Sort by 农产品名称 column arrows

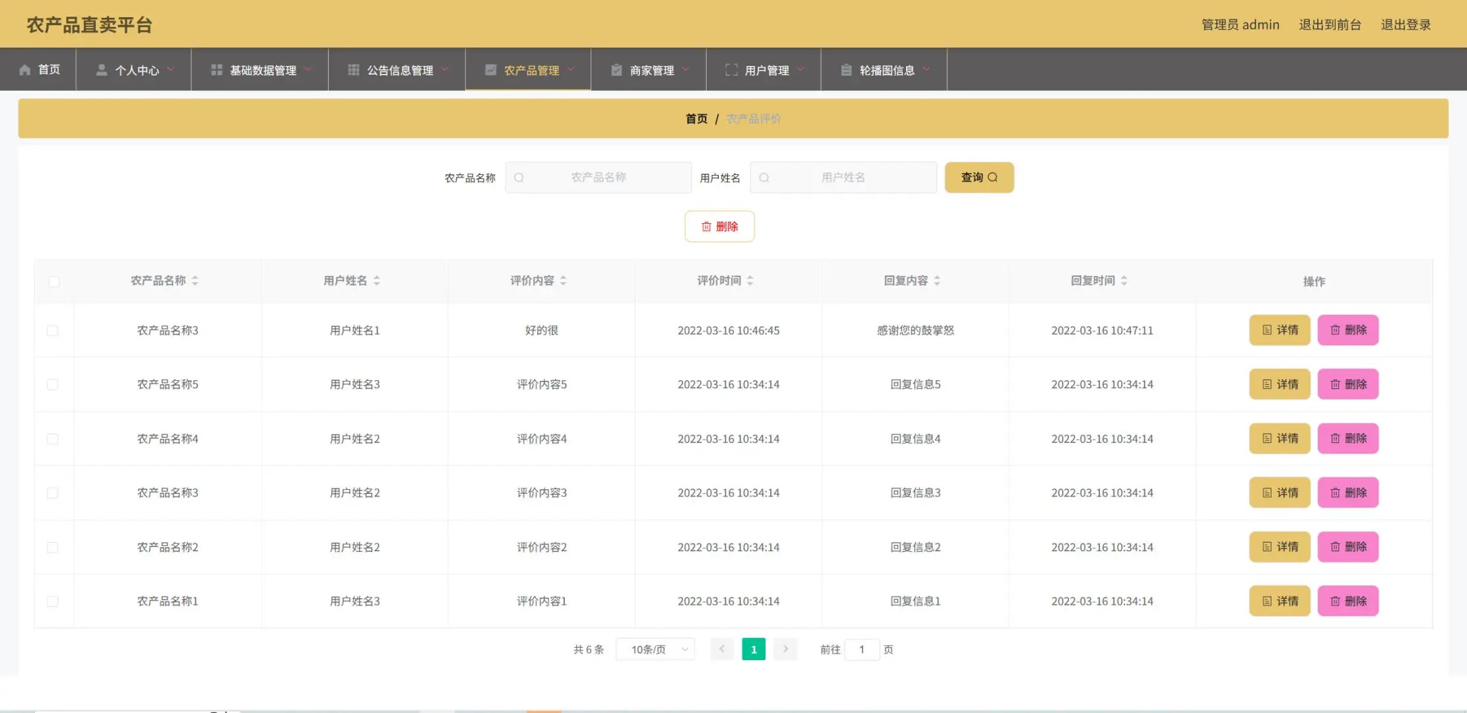tap(195, 281)
